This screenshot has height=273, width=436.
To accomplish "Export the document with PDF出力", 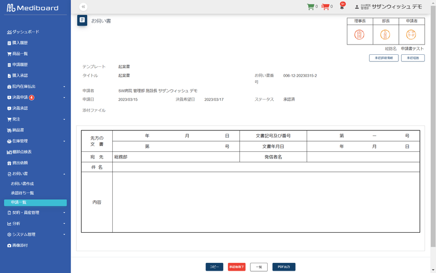I will pos(285,267).
